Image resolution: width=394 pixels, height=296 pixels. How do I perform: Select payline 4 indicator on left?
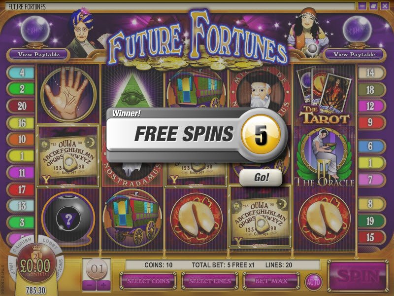[21, 73]
